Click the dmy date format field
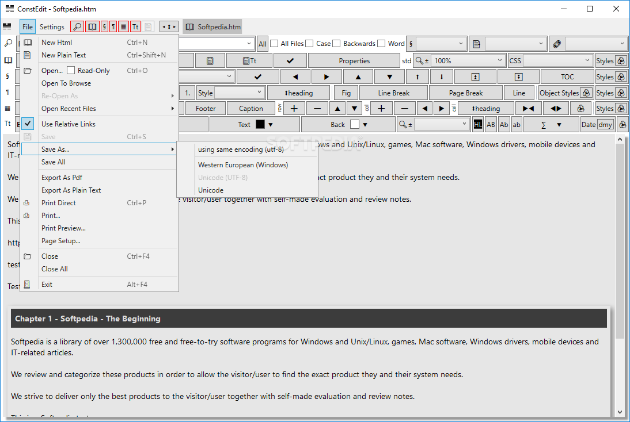The height and width of the screenshot is (422, 630). [x=605, y=124]
